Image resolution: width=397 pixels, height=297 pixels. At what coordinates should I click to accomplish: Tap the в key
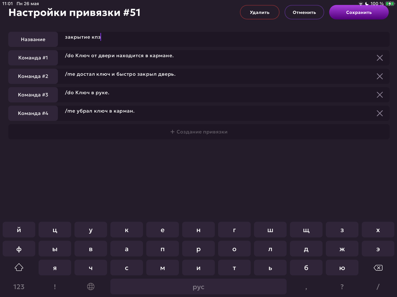(x=91, y=249)
